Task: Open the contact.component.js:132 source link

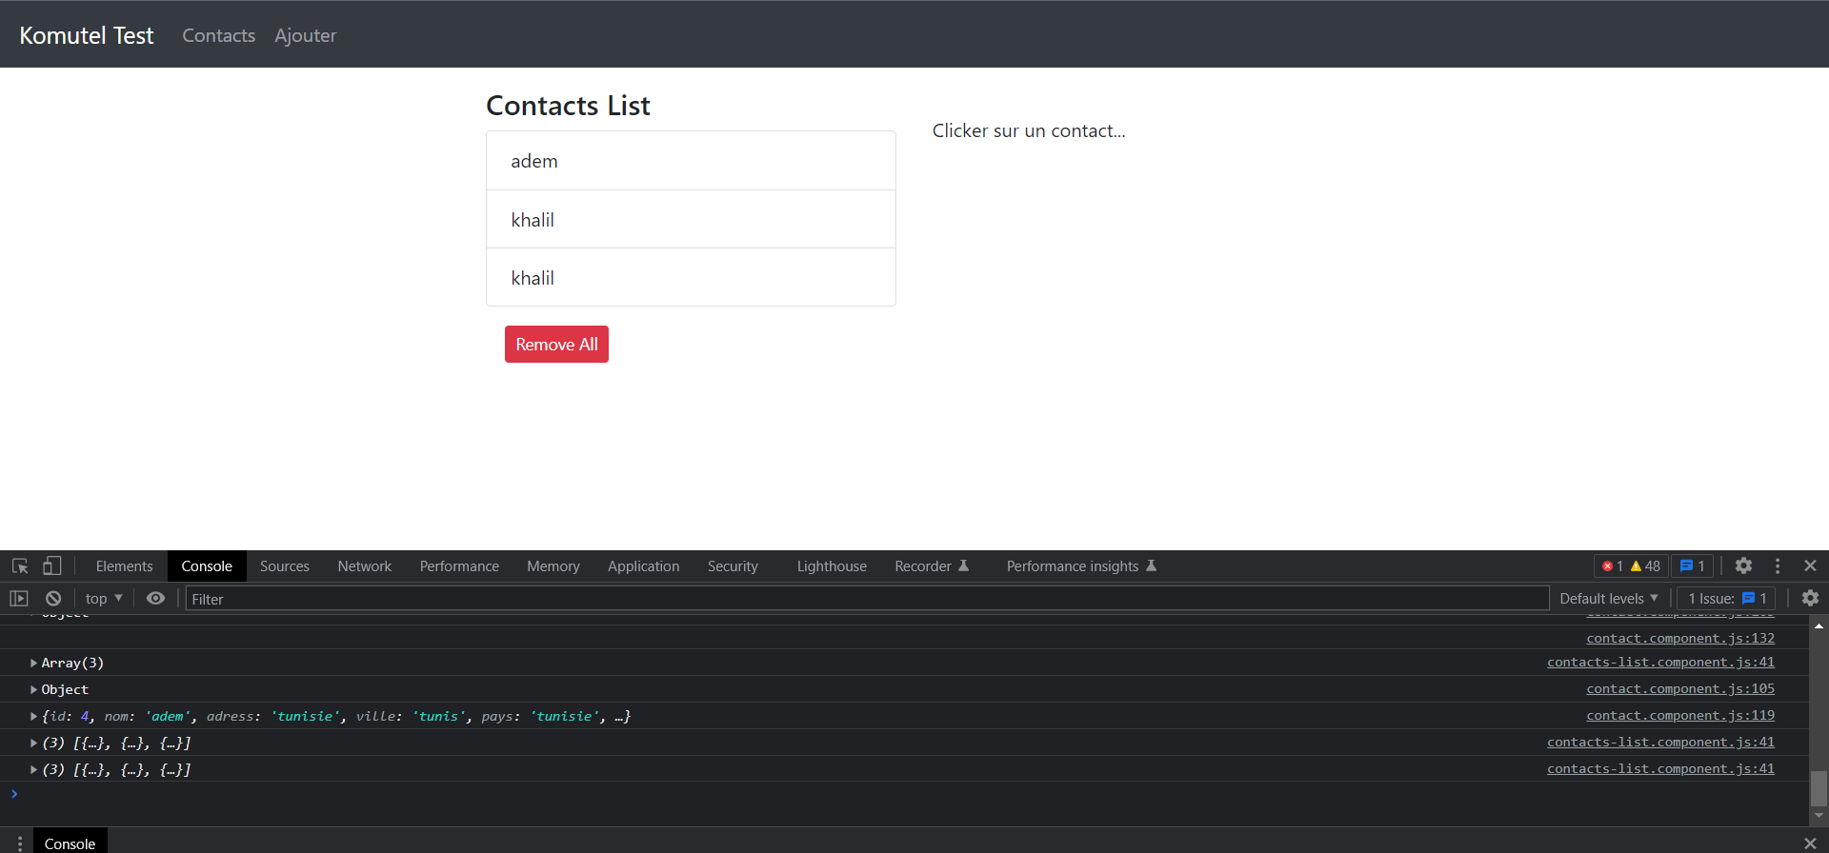Action: 1680,638
